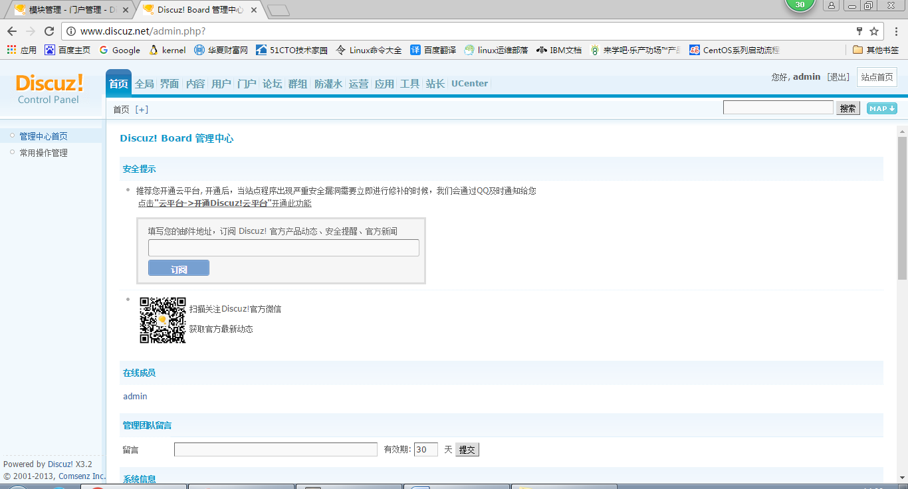This screenshot has width=908, height=489.
Task: Open the UCenter admin menu
Action: 469,84
